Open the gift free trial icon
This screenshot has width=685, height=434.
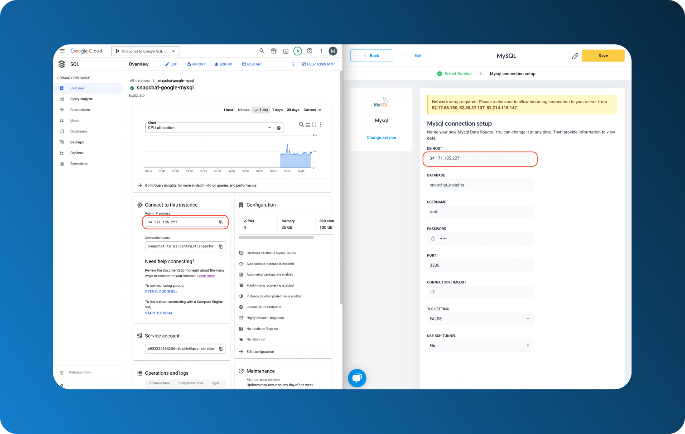pyautogui.click(x=274, y=51)
